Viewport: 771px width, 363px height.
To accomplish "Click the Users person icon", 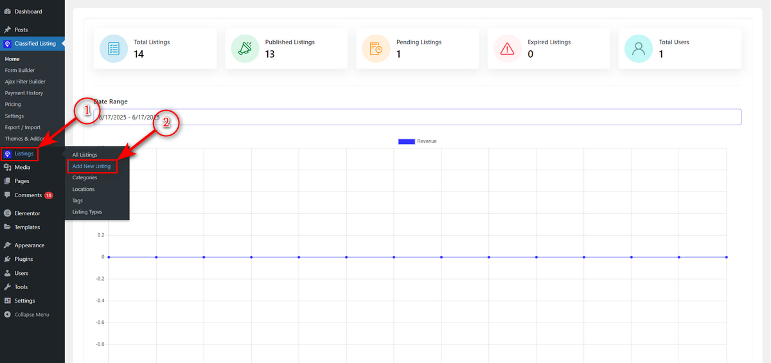I will 7,273.
